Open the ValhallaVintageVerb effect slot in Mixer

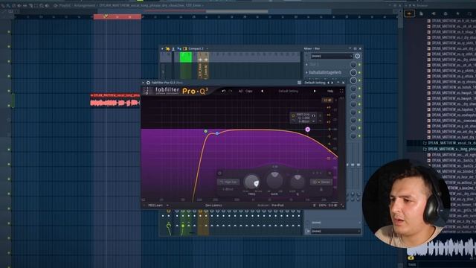click(x=325, y=73)
